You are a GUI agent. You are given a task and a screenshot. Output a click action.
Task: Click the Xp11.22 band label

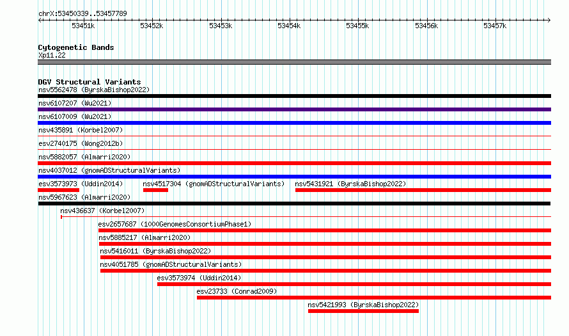pyautogui.click(x=52, y=55)
